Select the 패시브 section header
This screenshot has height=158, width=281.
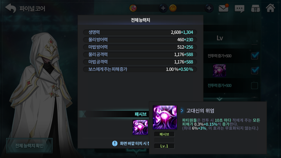point(140,114)
